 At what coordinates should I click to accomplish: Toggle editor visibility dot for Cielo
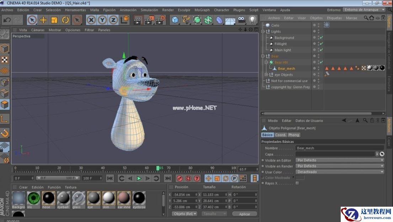tap(314, 25)
